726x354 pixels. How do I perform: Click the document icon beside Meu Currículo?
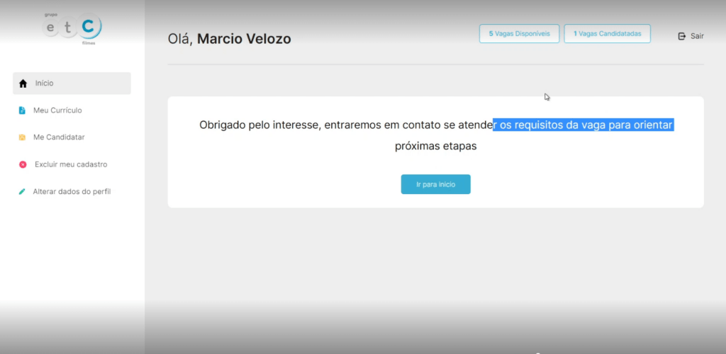tap(22, 110)
